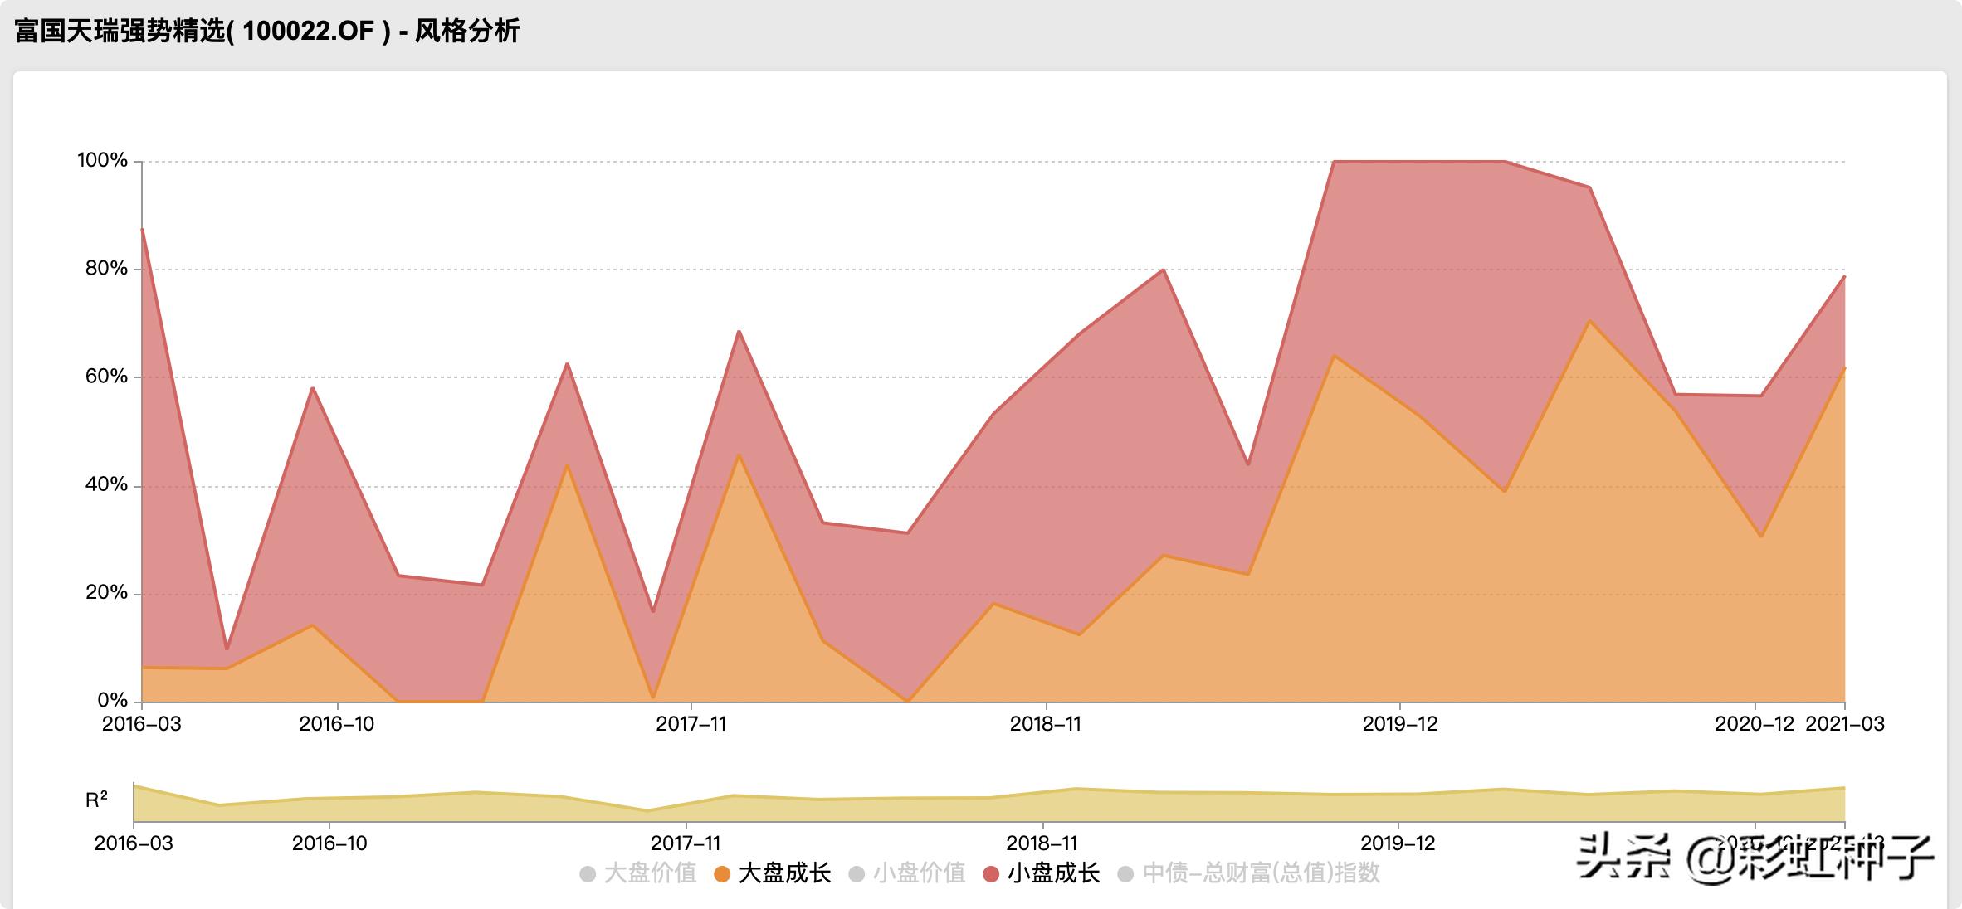Viewport: 1962px width, 909px height.
Task: Click the orange 大盘成长 legend dot
Action: tap(721, 874)
